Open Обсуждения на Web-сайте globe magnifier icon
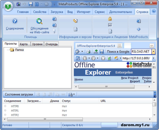This screenshot has height=130, width=159. pyautogui.click(x=39, y=21)
